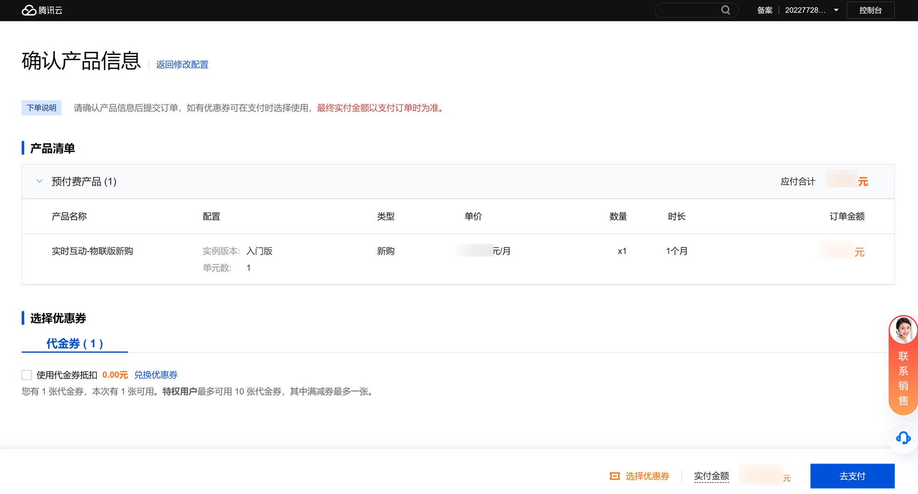This screenshot has width=918, height=494.
Task: Click the 兑换优惠券 redeem link
Action: click(x=156, y=375)
